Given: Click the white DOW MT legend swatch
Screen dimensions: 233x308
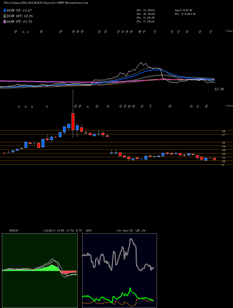Looking at the screenshot, I should pos(5,16).
